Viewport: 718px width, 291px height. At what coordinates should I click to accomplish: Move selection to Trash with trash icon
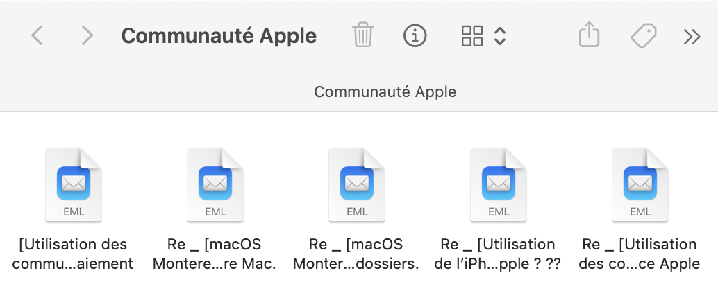[363, 35]
